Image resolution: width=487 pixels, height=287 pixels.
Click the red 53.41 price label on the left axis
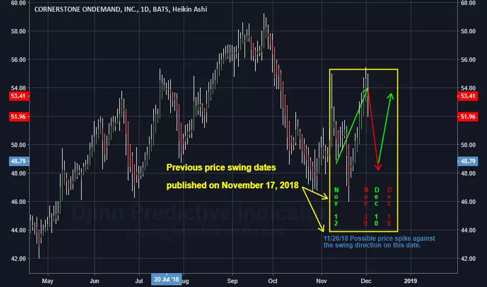pyautogui.click(x=19, y=96)
